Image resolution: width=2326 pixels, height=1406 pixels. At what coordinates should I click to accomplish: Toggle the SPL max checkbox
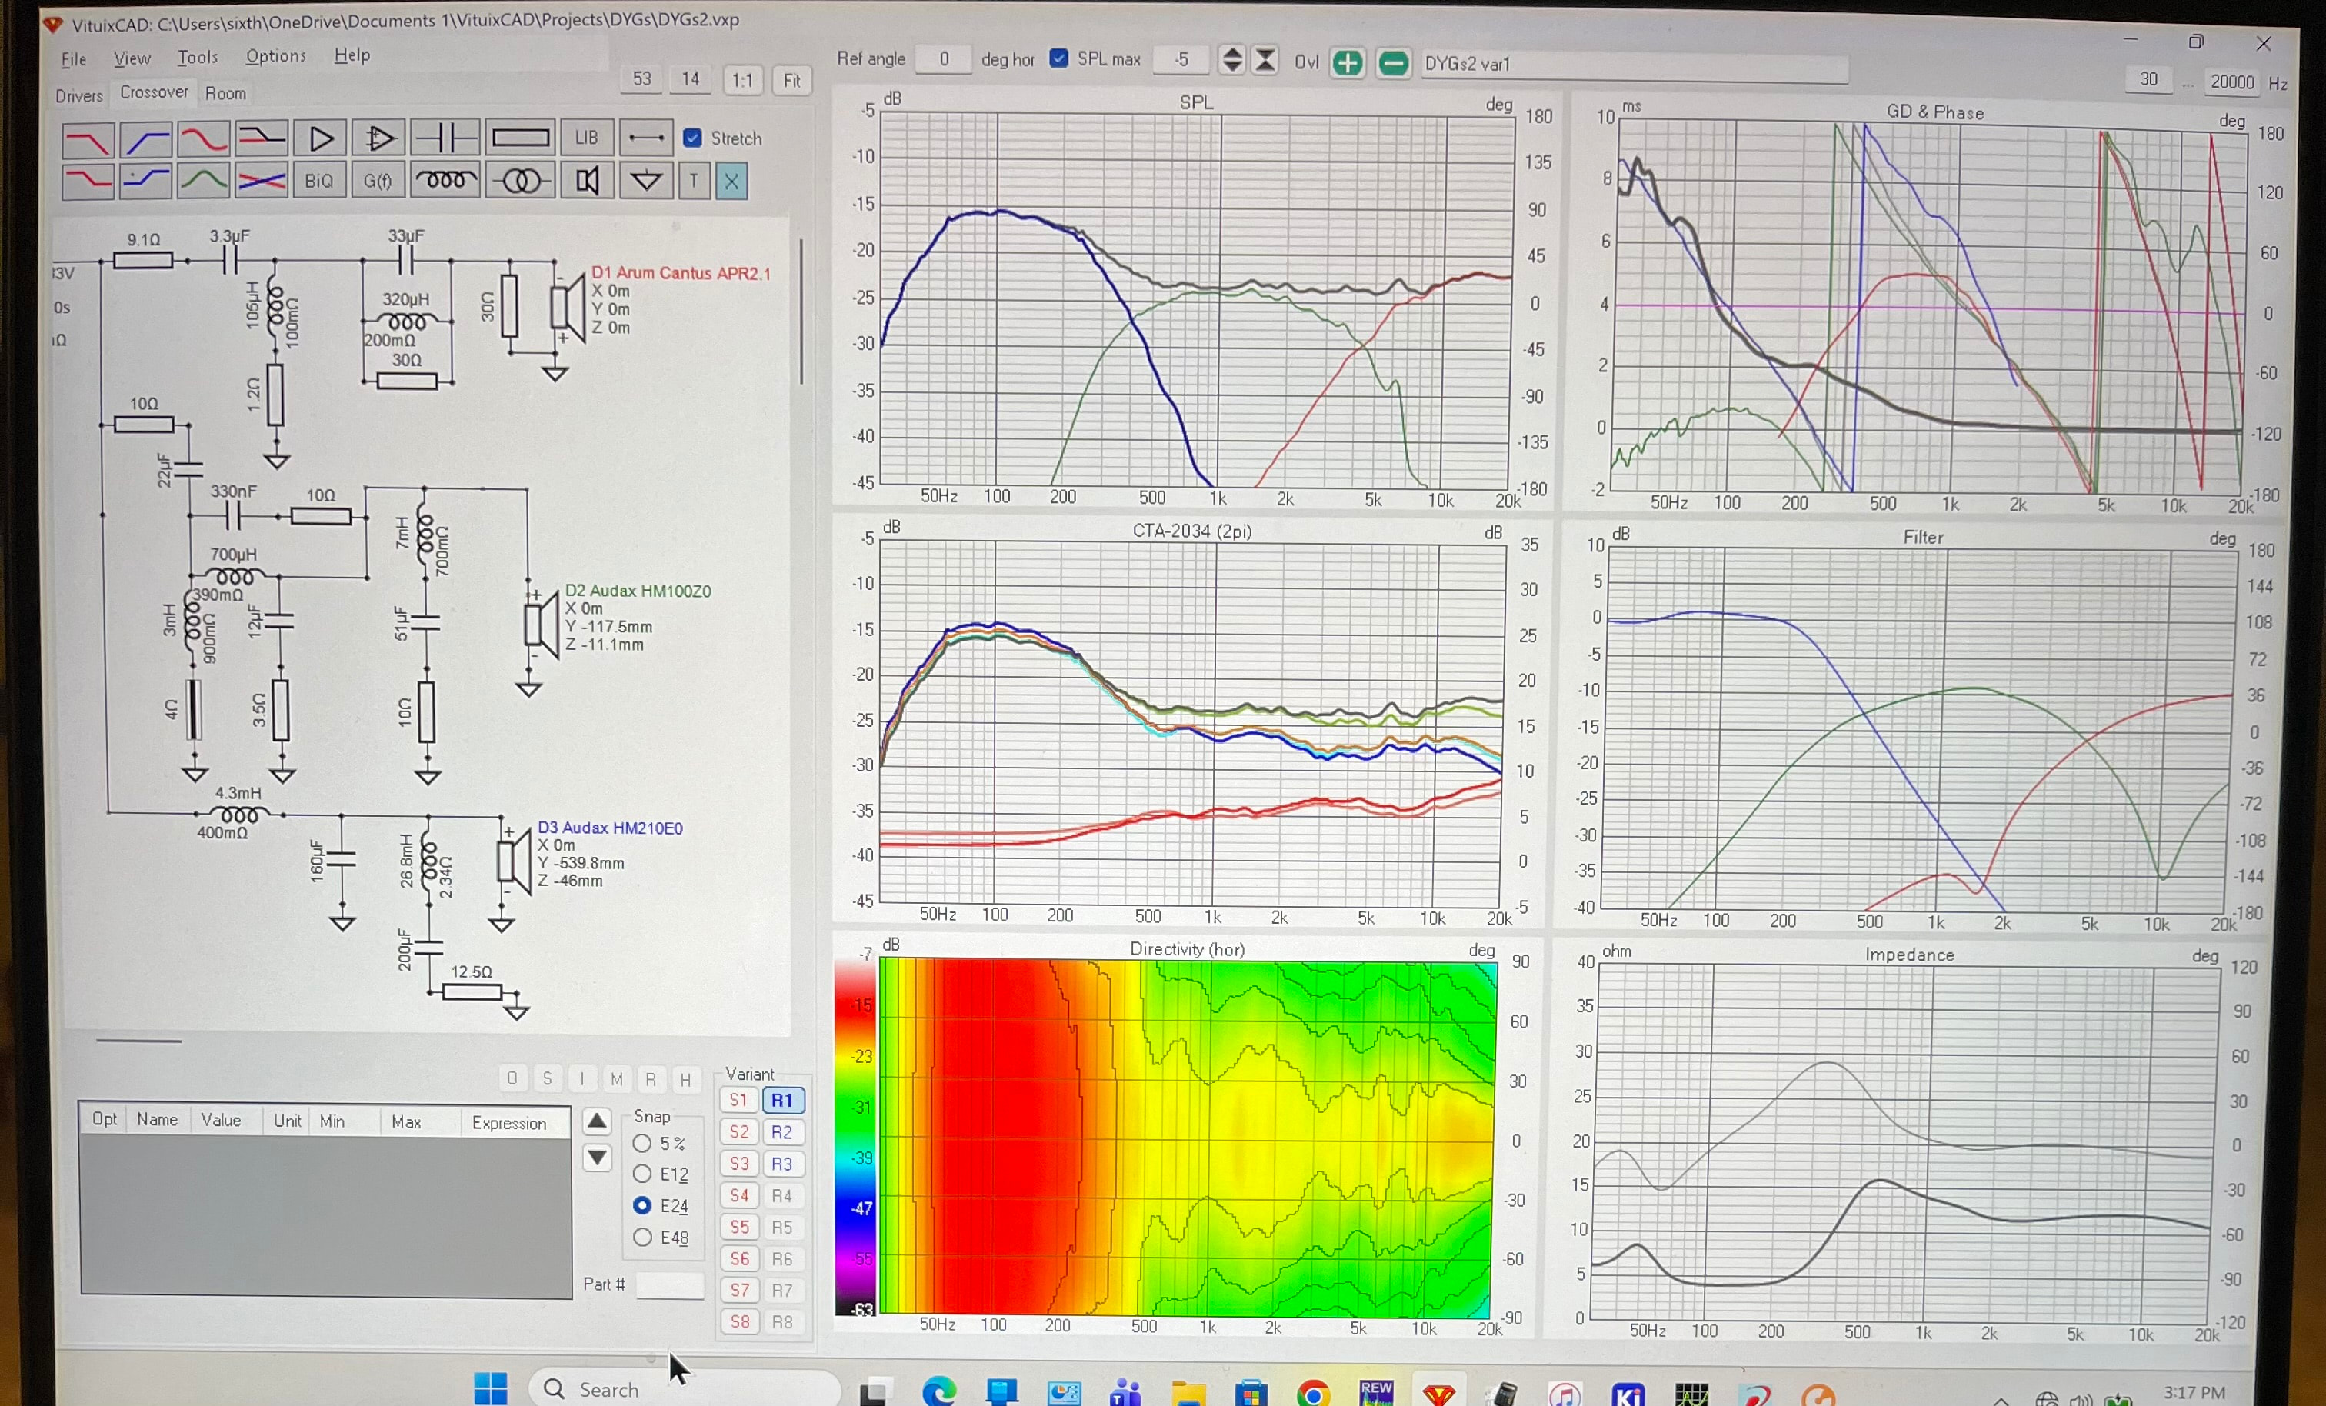[1058, 58]
